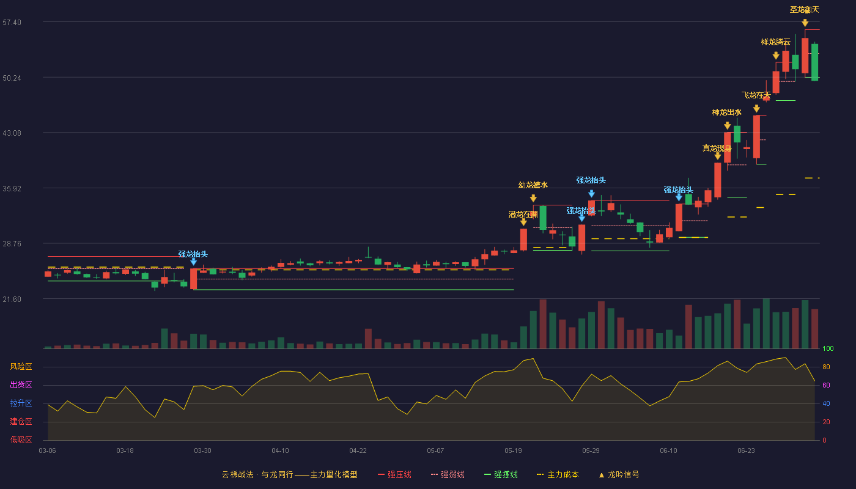Image resolution: width=856 pixels, height=489 pixels.
Task: Click the arrow marker under 飞龙在天
Action: click(x=756, y=108)
